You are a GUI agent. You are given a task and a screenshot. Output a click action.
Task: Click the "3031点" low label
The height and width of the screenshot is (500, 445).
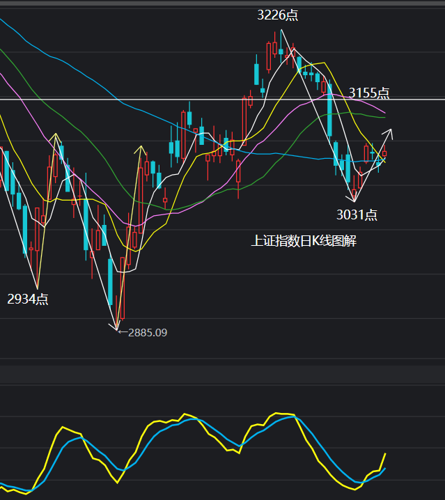tap(357, 215)
